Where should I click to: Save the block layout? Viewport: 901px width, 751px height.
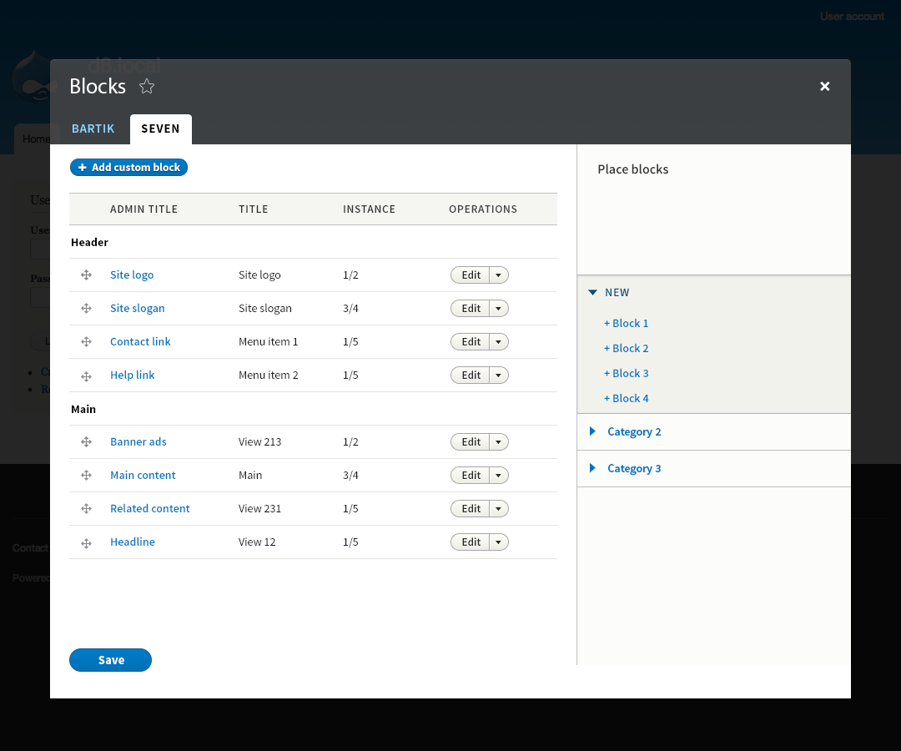coord(110,660)
